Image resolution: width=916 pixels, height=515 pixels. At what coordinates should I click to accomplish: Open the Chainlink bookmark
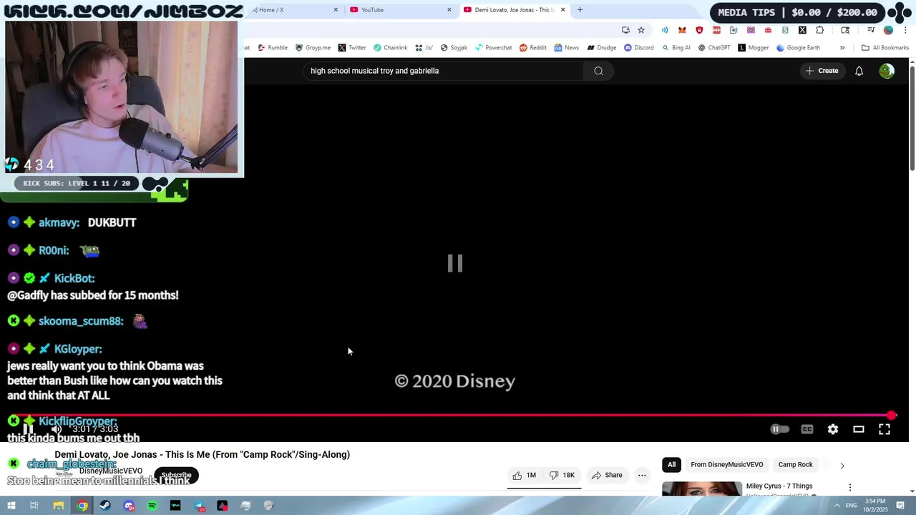(x=390, y=48)
